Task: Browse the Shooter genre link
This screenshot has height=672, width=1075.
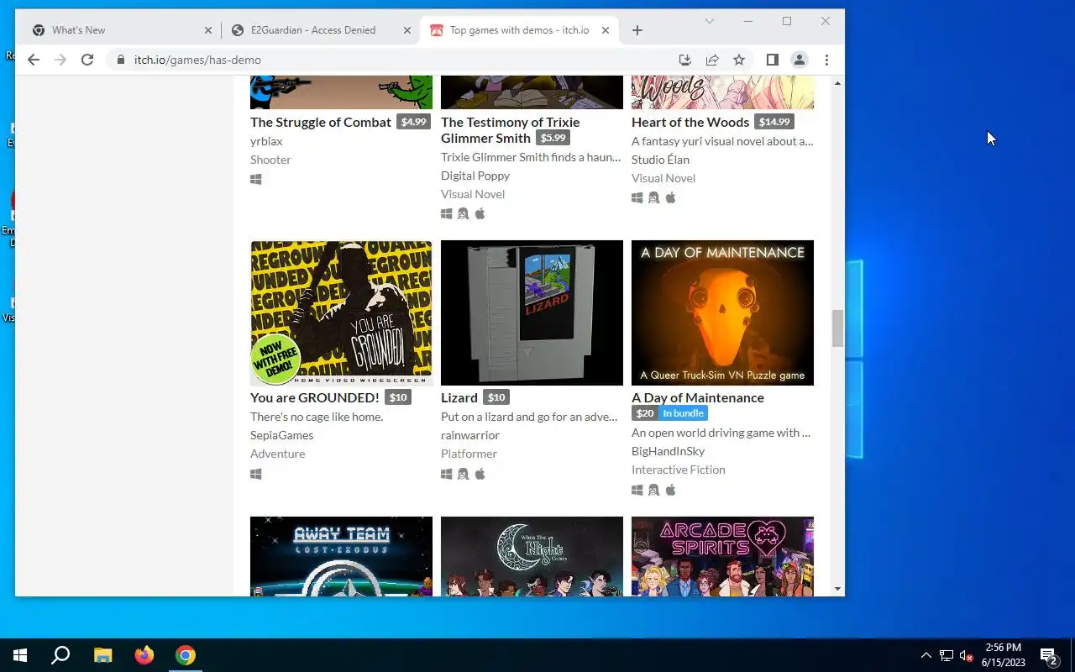Action: coord(270,160)
